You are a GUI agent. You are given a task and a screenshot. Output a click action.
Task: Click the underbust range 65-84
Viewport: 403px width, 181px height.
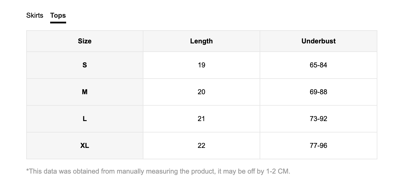pos(318,65)
